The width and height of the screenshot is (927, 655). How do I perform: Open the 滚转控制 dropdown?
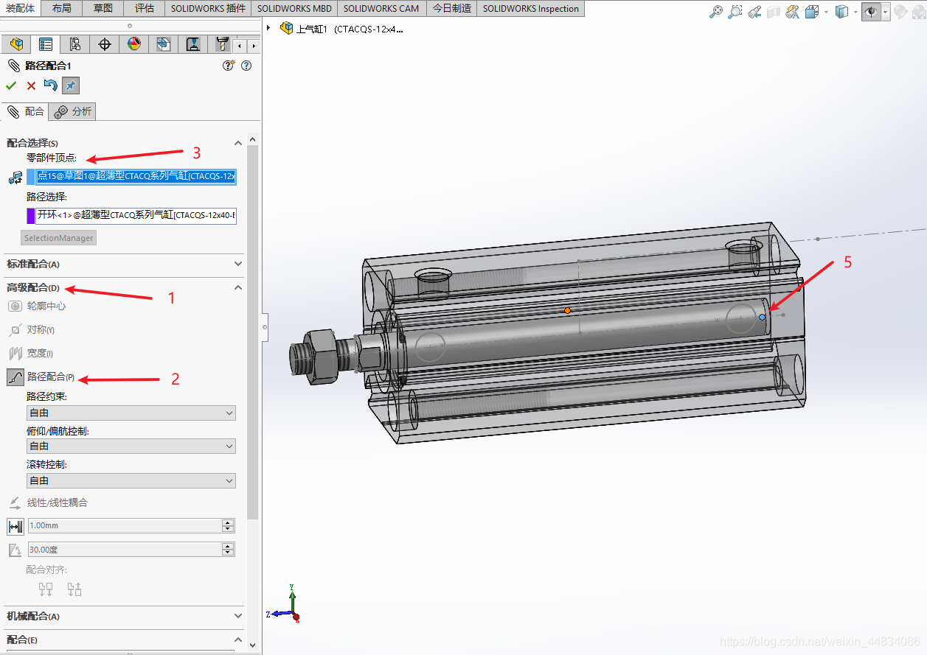click(x=131, y=480)
